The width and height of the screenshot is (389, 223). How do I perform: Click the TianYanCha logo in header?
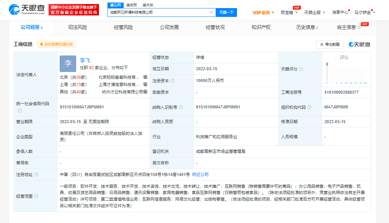click(26, 10)
